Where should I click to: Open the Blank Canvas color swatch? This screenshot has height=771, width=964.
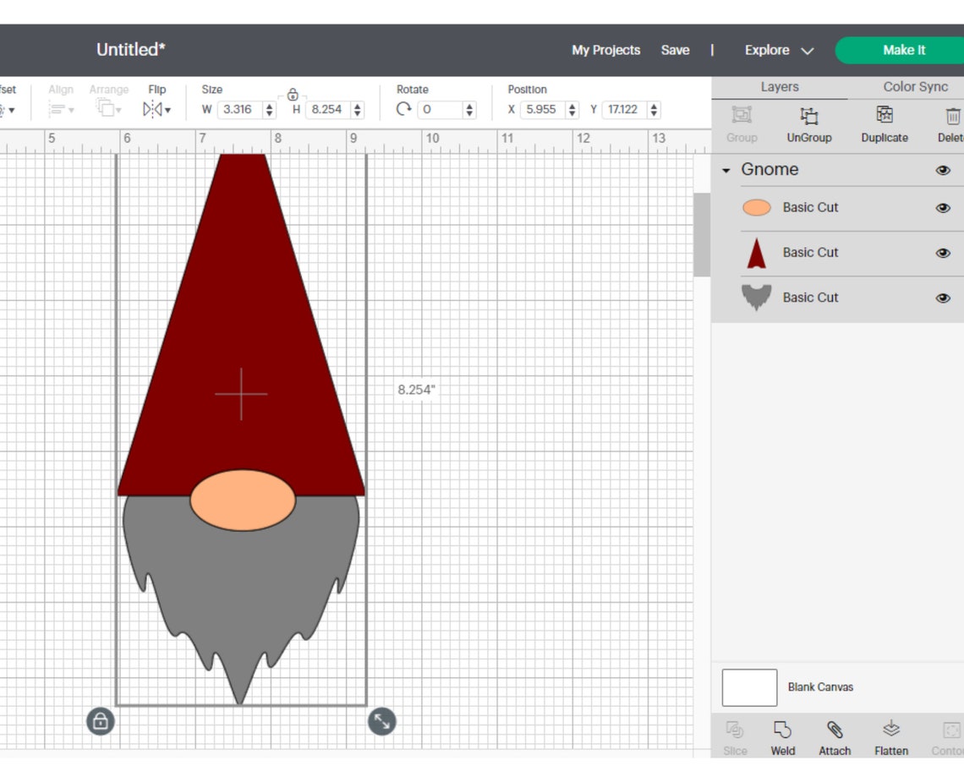click(749, 687)
